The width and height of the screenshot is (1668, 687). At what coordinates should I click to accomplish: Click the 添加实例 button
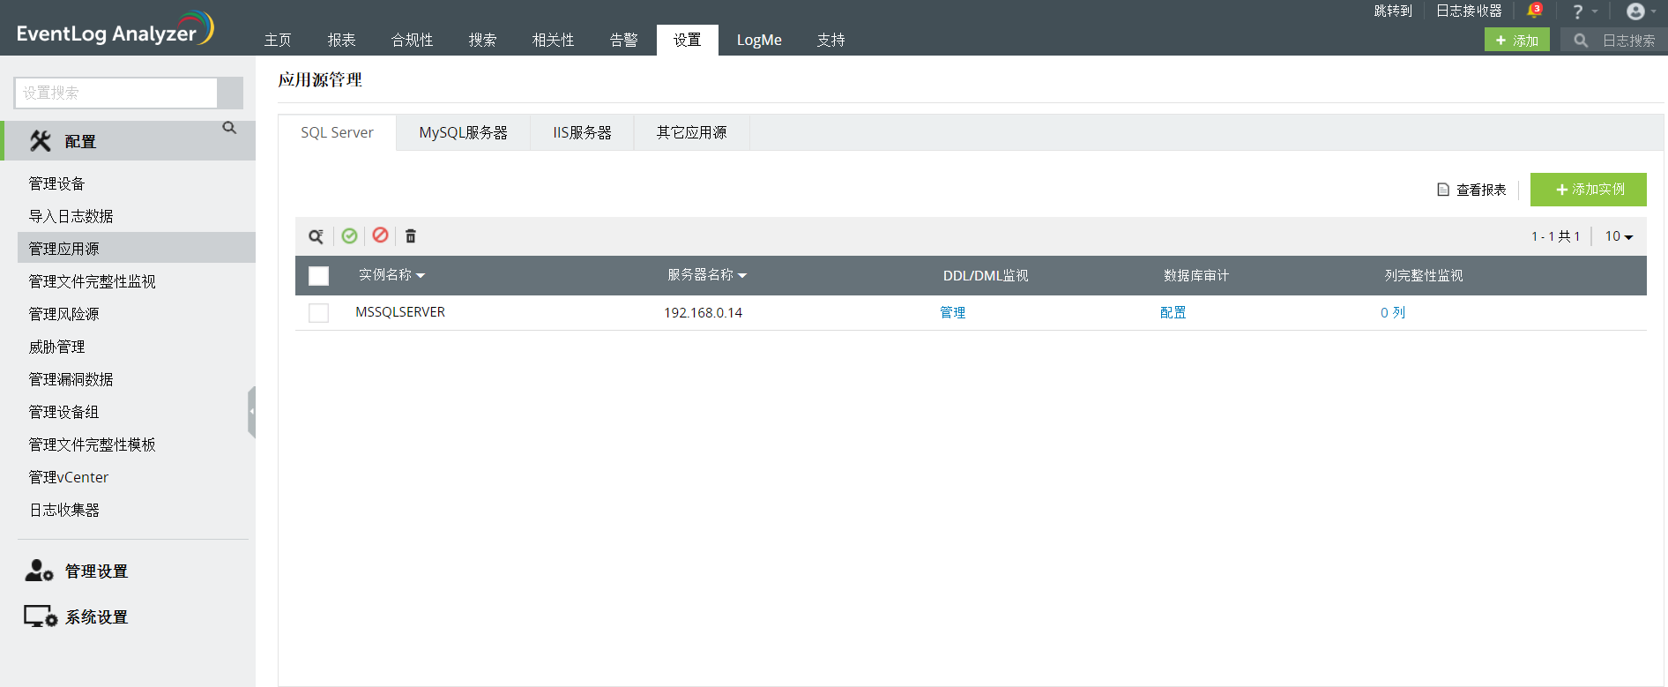[1589, 190]
